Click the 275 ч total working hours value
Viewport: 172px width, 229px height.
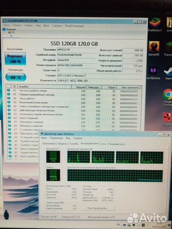(x=133, y=71)
